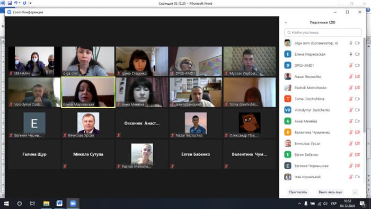371x209 pixels.
Task: Toggle the video camera for Volodymyr Dudchenko
Action: 357,110
